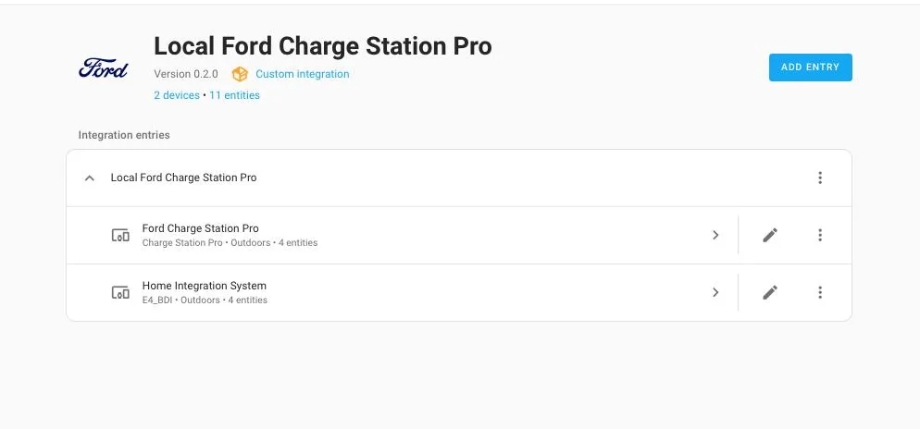Click the 'Charge Station Pro • Outdoors • 4 entities' subtitle
Screen dimensions: 920x429
230,242
